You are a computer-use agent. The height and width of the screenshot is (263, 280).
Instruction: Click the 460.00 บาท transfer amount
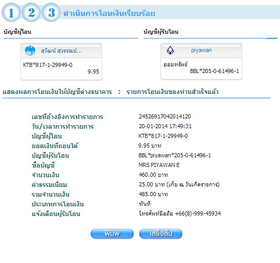(x=153, y=175)
